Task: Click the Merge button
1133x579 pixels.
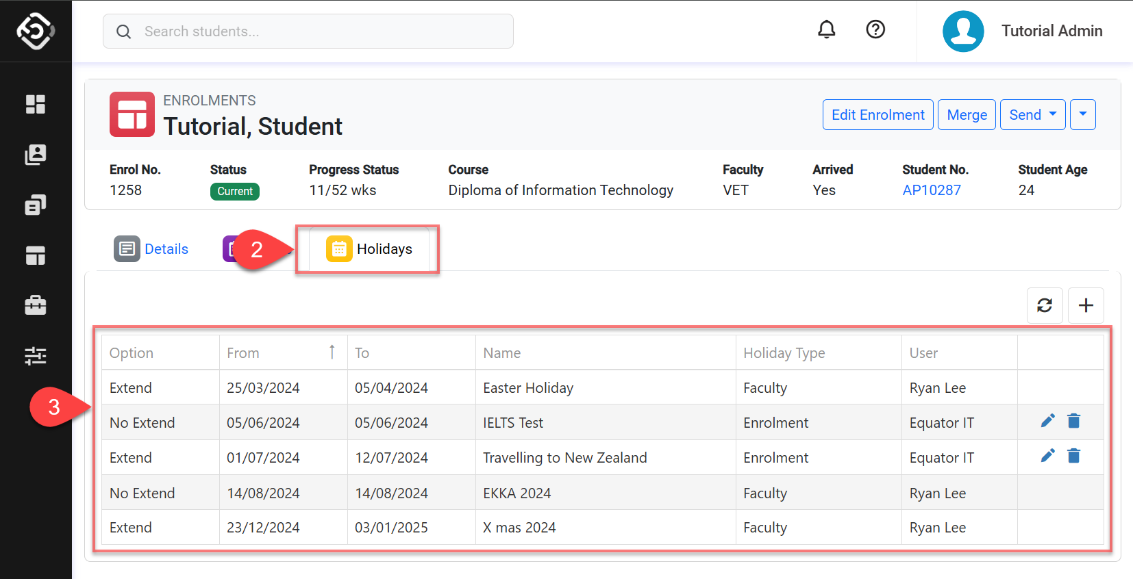Action: [967, 115]
